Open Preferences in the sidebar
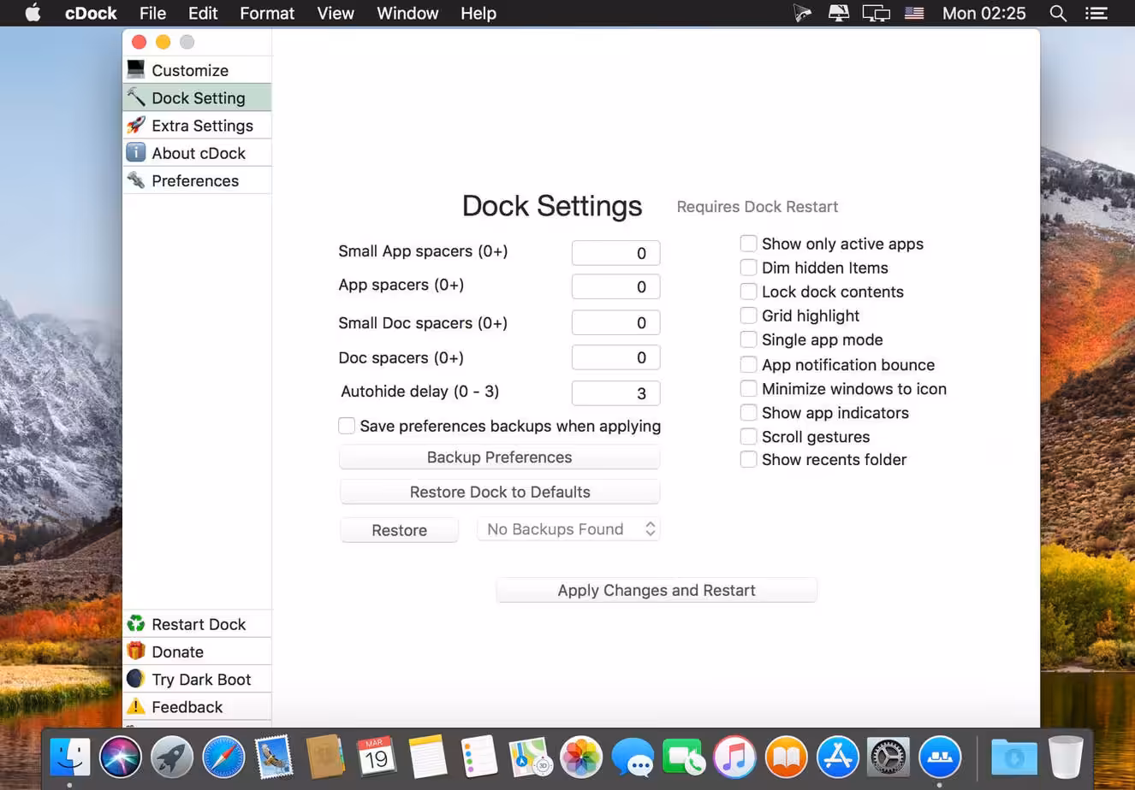Screen dimensions: 1135x790 (x=194, y=180)
